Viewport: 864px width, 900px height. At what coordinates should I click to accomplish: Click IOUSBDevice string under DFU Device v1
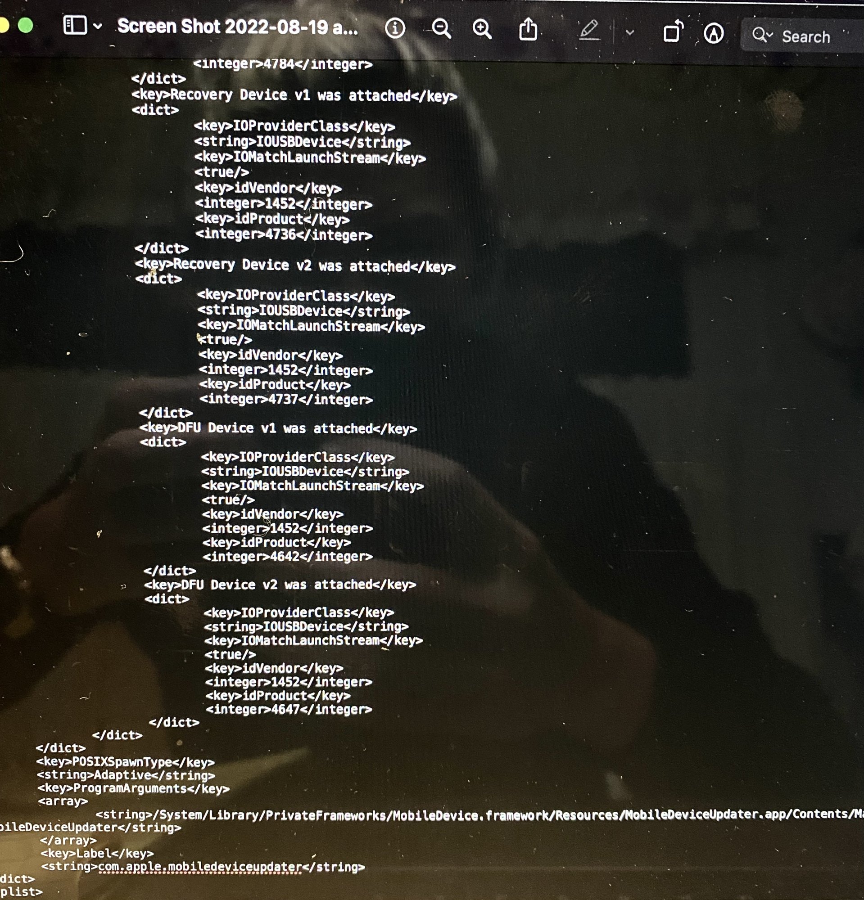coord(305,472)
